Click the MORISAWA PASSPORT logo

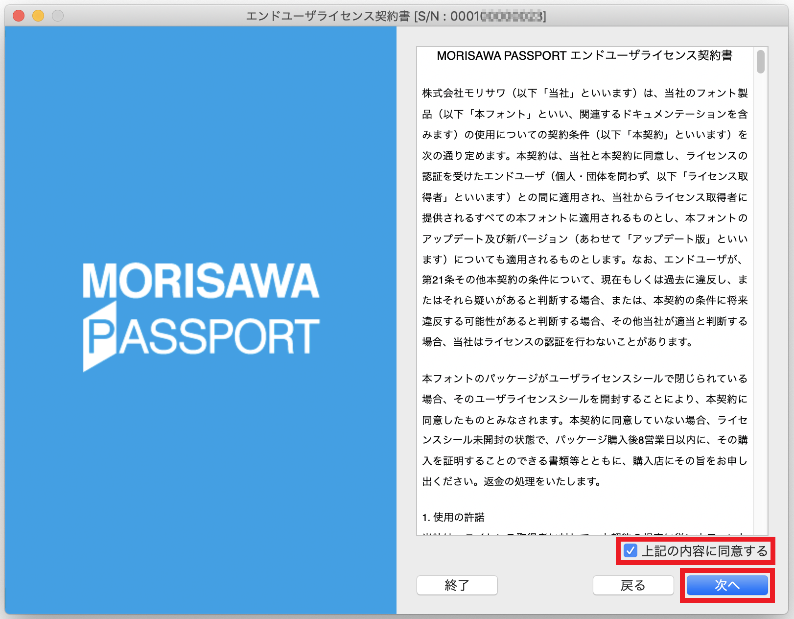coord(201,317)
